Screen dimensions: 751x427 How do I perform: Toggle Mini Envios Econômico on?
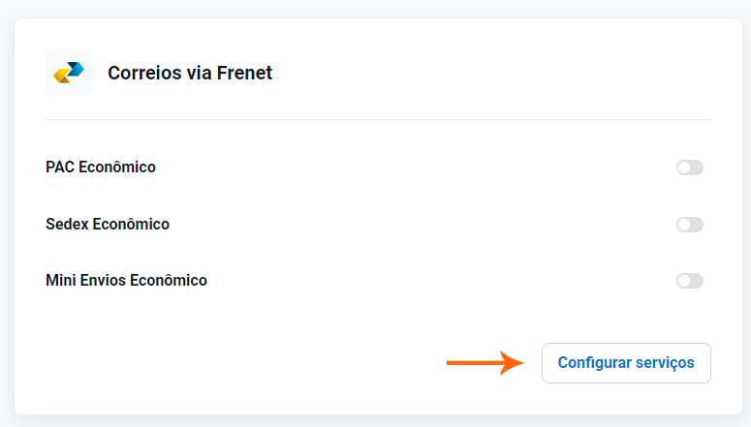pos(689,281)
